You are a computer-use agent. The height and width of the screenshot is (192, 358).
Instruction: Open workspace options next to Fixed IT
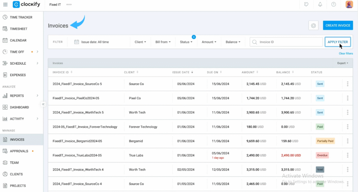pyautogui.click(x=69, y=4)
